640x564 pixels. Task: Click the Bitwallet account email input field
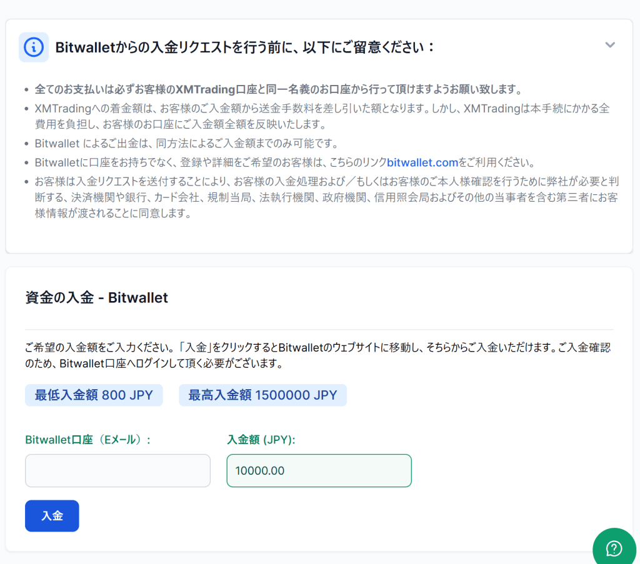117,470
